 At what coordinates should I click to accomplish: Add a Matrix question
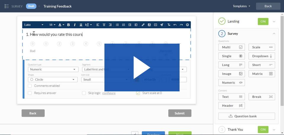pyautogui.click(x=262, y=74)
